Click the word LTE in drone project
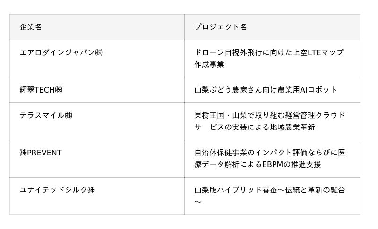Screen dimensions: 378x229 314,52
